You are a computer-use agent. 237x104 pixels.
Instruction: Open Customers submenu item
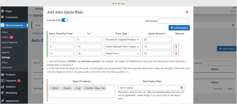pos(7,48)
